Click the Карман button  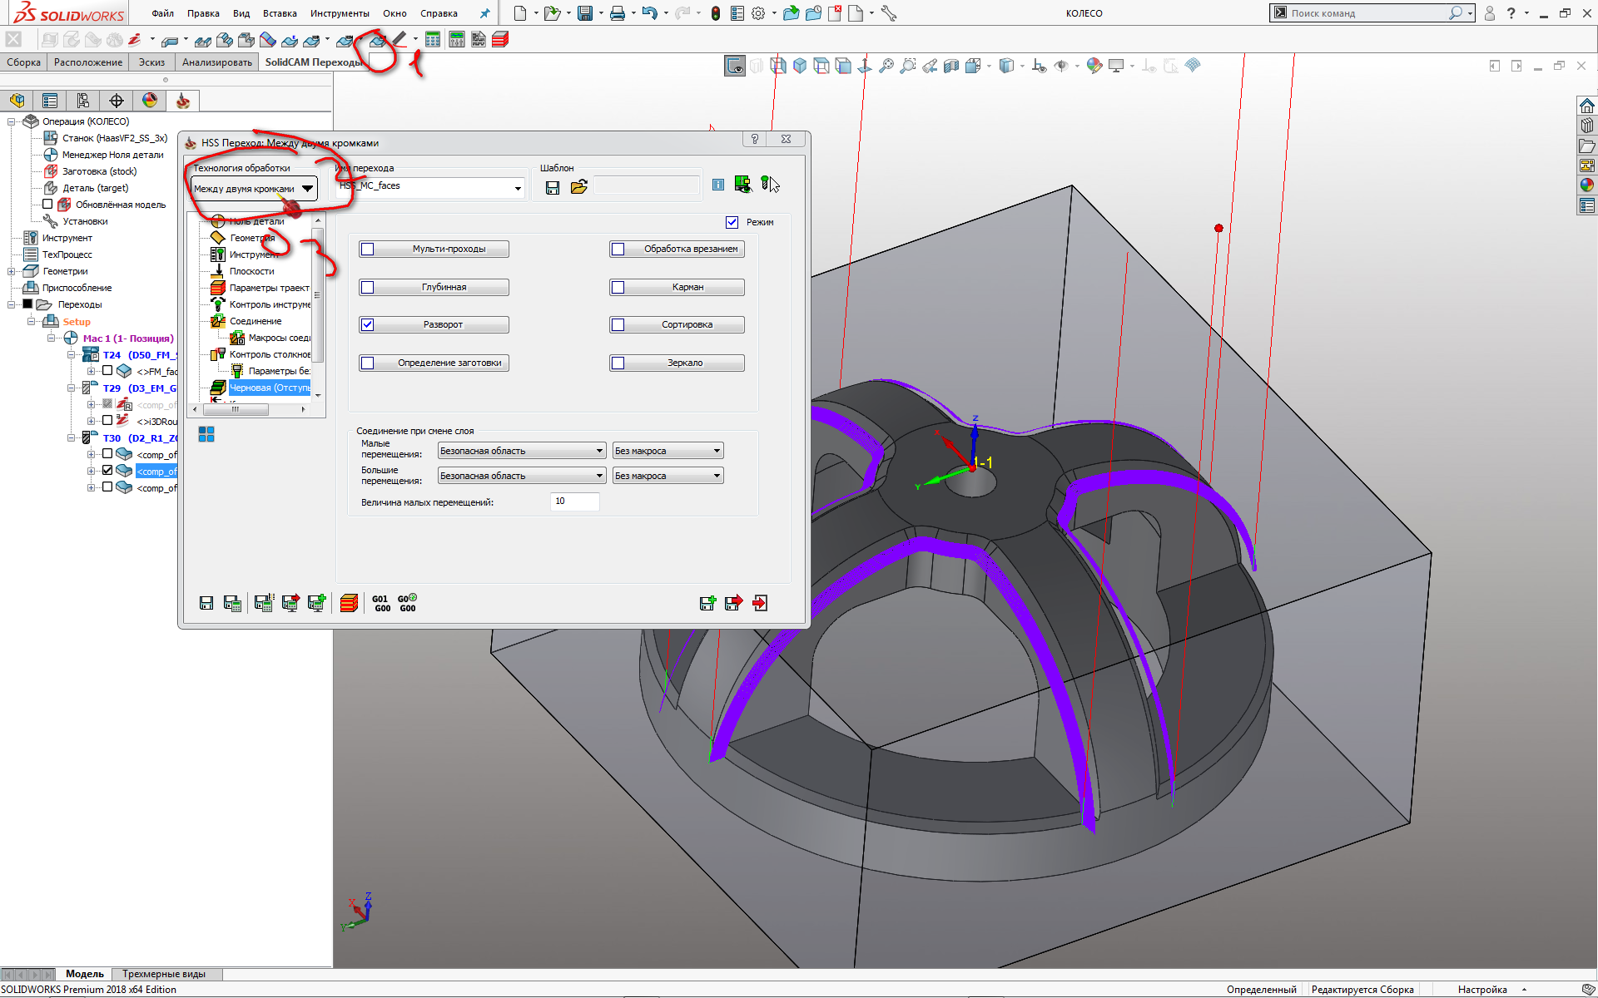point(687,287)
